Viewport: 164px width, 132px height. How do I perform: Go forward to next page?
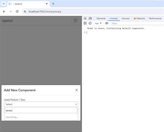(10, 11)
